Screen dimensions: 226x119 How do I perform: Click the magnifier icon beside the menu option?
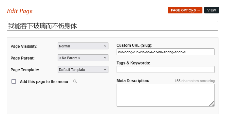(x=75, y=81)
